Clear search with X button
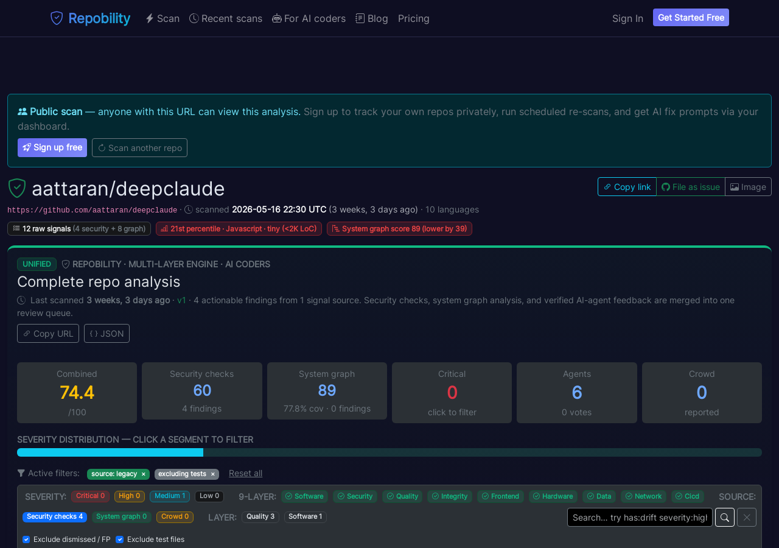This screenshot has height=548, width=779. 747,517
